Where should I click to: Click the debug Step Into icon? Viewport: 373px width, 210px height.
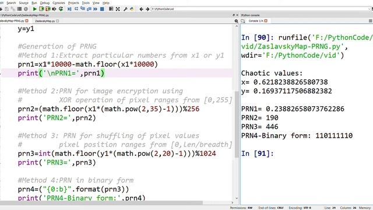[83, 9]
